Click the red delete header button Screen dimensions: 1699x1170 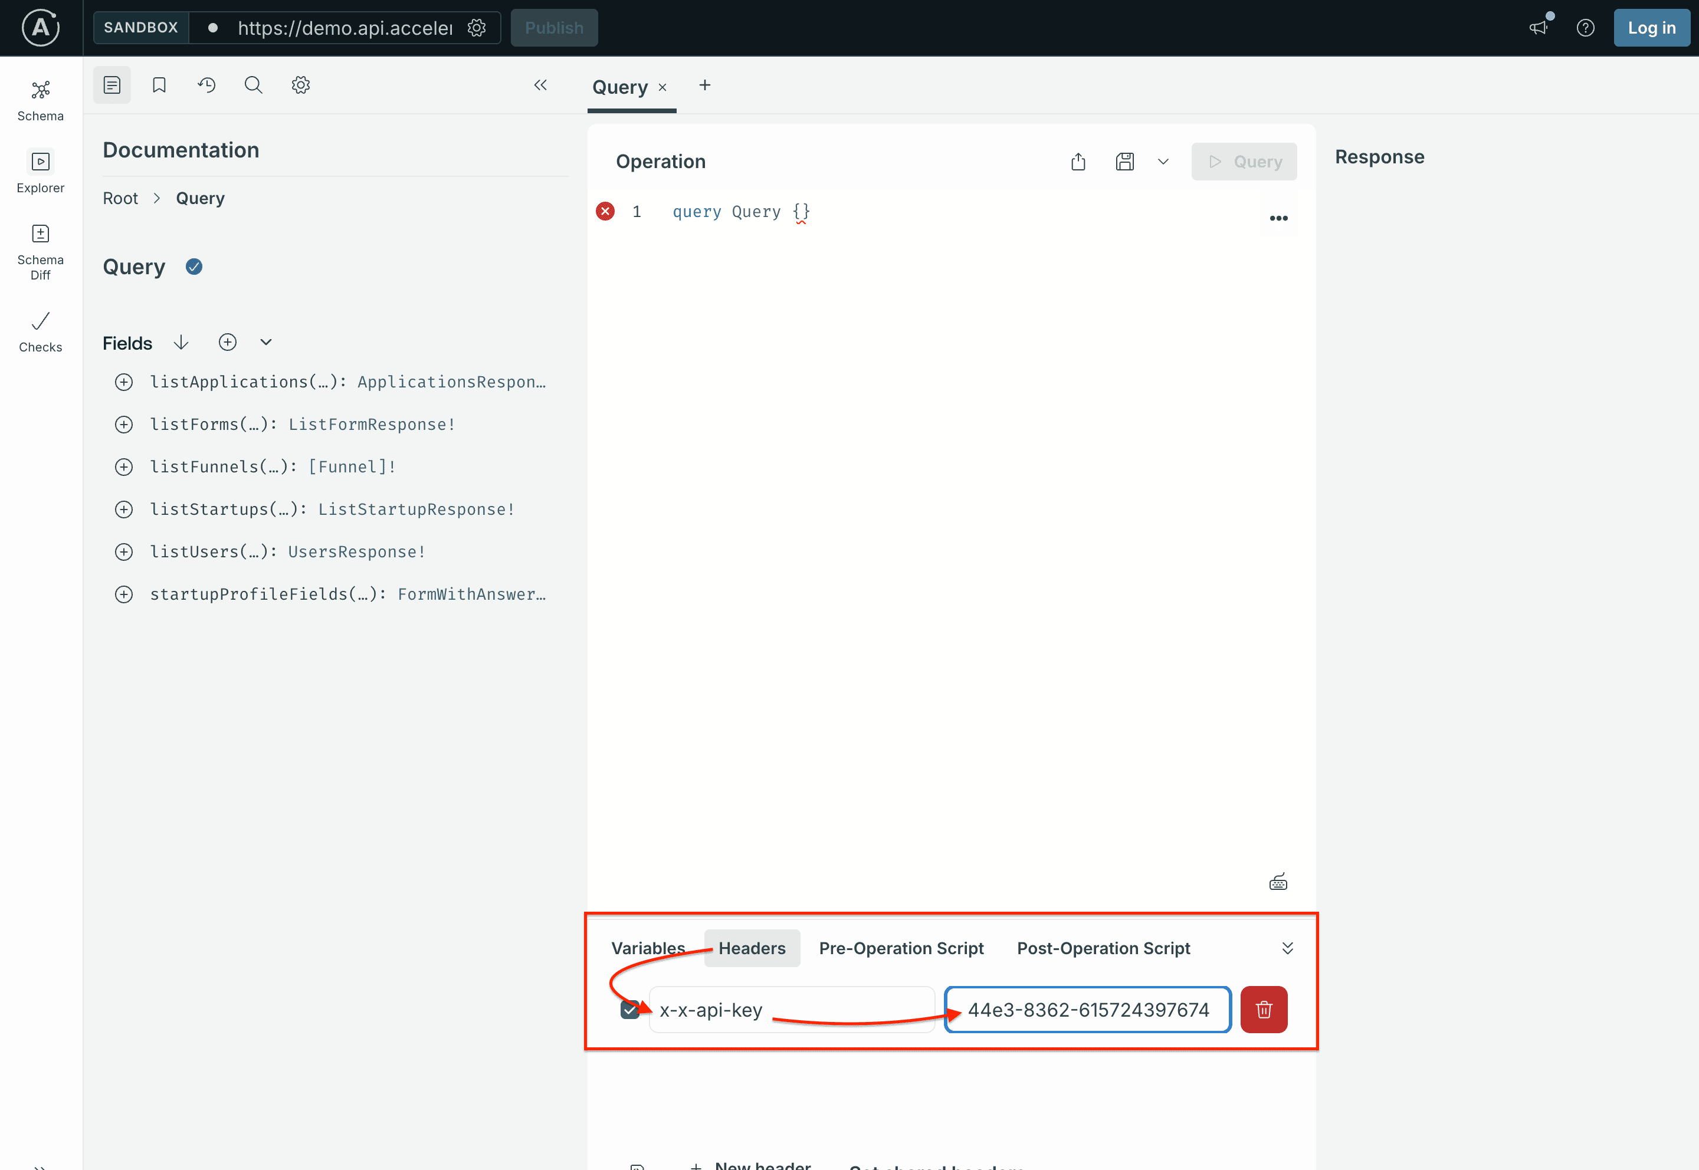[1264, 1010]
